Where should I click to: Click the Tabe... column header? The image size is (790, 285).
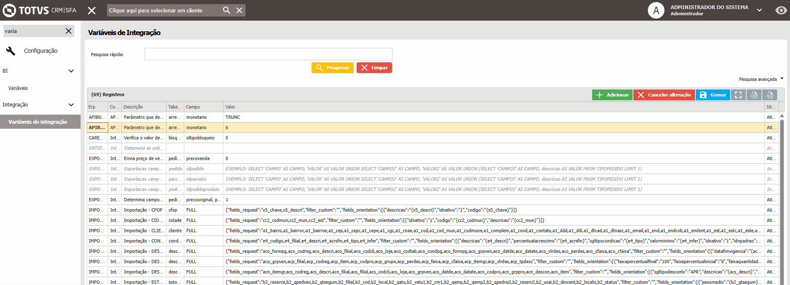[x=175, y=107]
